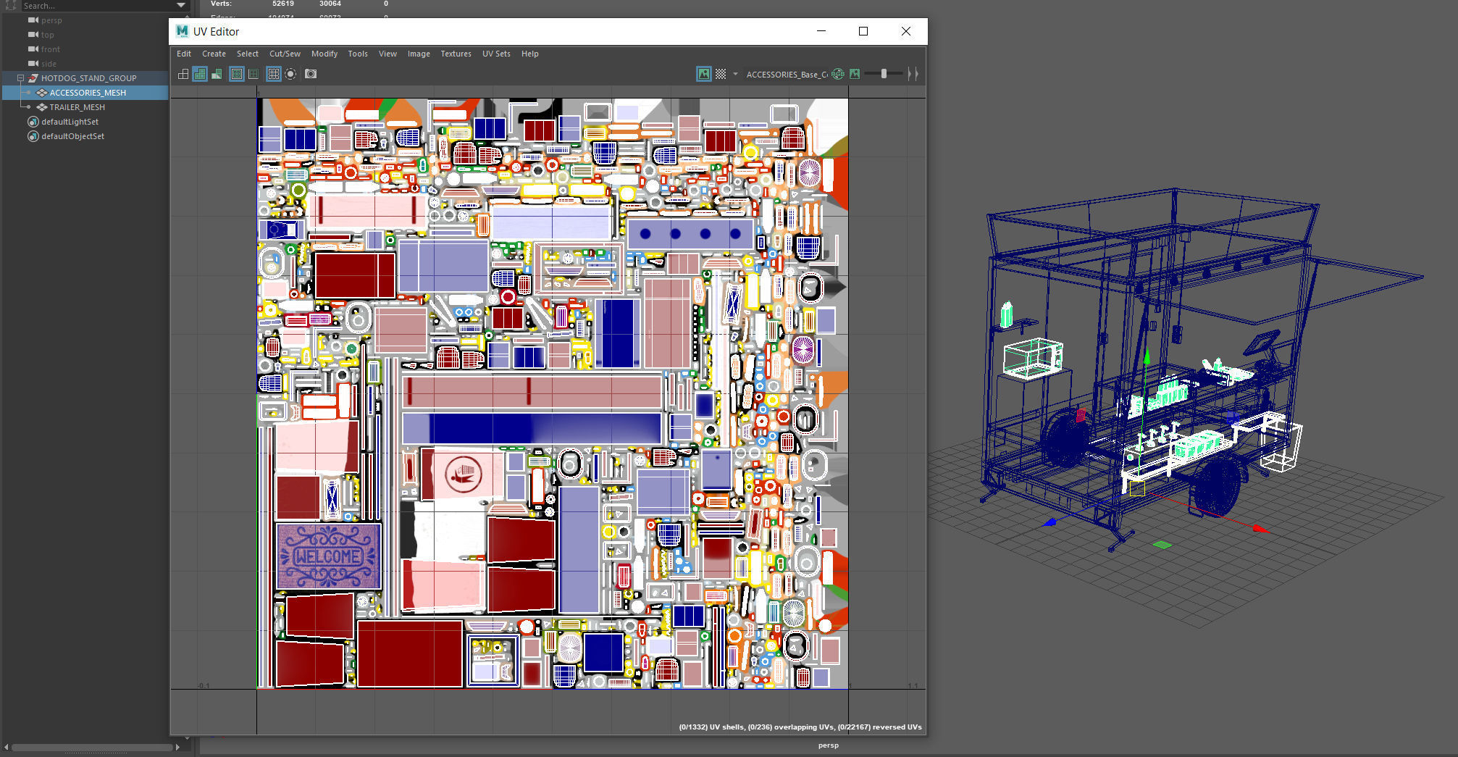This screenshot has height=757, width=1458.
Task: Toggle UV distortion shading icon
Action: (217, 74)
